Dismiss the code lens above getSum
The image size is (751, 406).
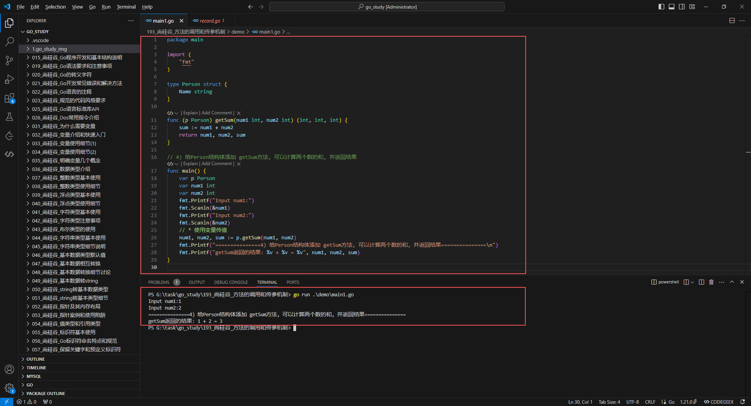click(x=239, y=113)
